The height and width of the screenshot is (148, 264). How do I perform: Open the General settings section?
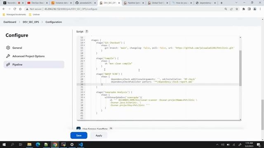(x=34, y=48)
